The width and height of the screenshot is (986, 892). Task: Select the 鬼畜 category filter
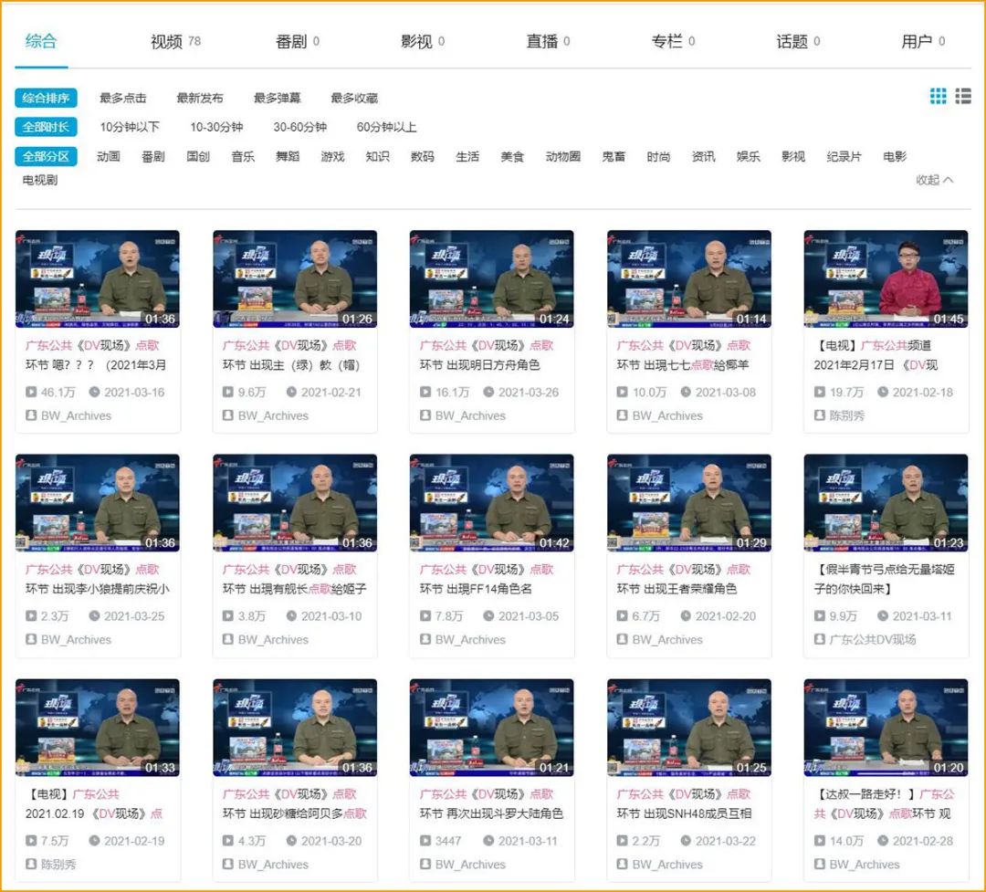coord(614,156)
